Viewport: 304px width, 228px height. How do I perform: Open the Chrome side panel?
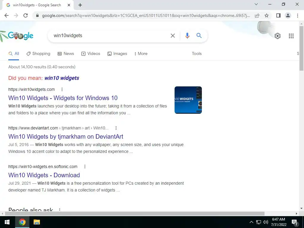pos(278,15)
